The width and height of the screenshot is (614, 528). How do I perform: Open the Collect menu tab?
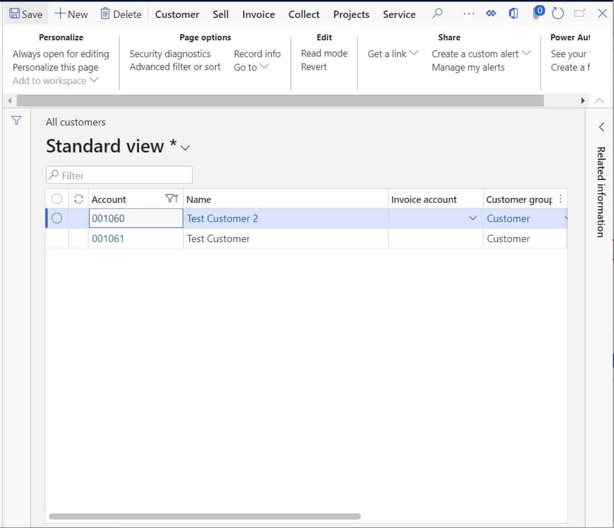(x=304, y=15)
